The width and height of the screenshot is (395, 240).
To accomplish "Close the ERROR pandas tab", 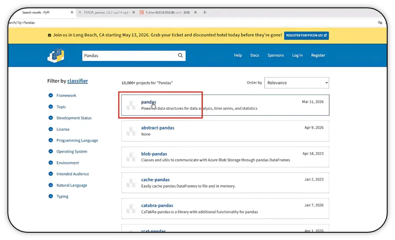I will coord(134,12).
